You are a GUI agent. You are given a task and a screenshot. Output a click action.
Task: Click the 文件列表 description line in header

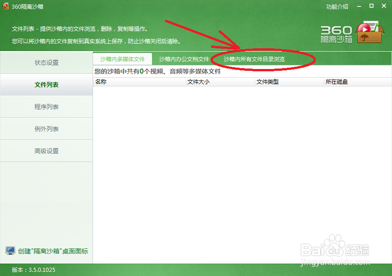[x=80, y=29]
